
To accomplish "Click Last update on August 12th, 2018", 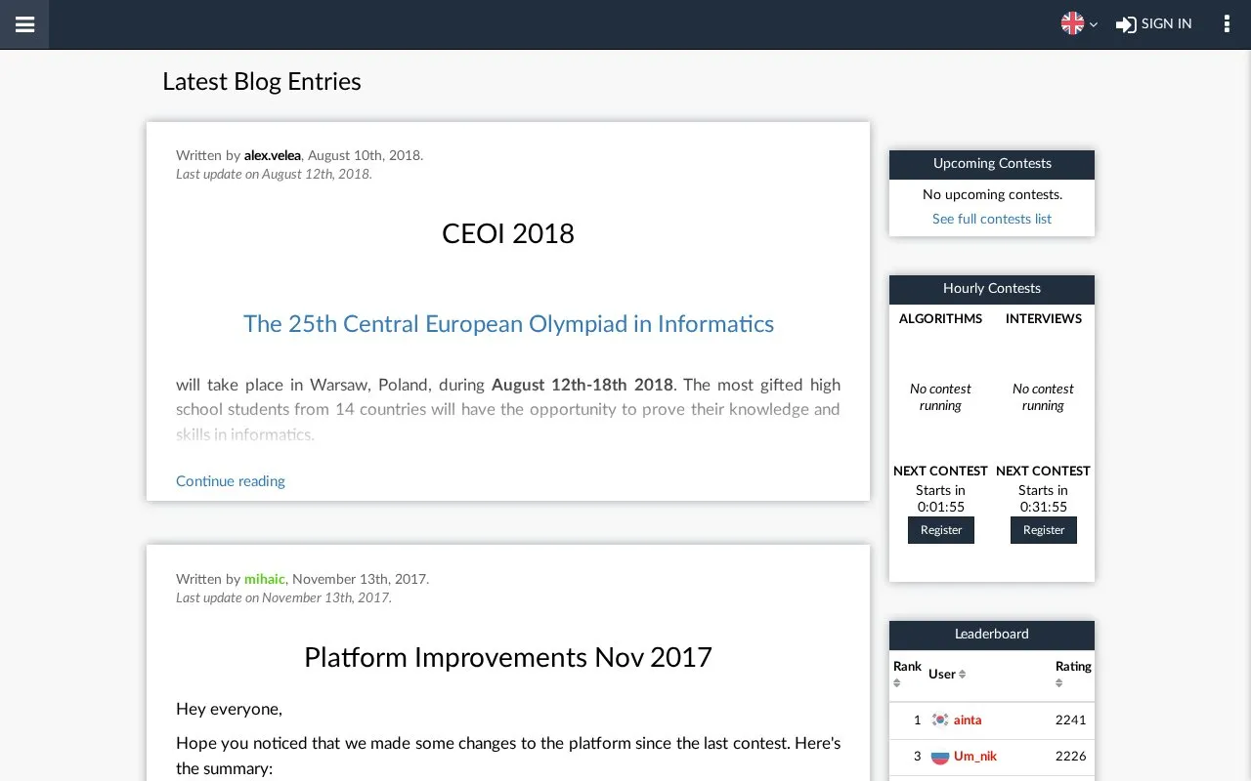I will tap(274, 175).
